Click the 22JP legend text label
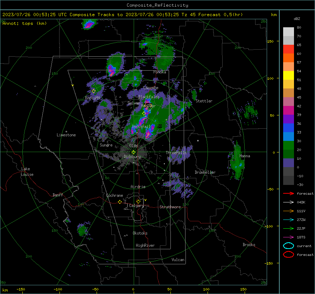Image resolution: width=315 pixels, height=294 pixels. coord(301,228)
